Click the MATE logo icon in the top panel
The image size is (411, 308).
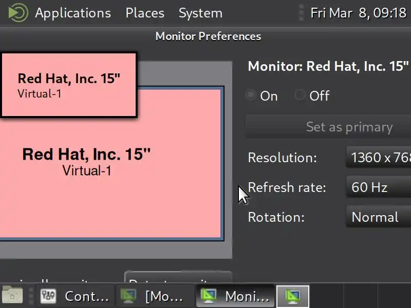pos(18,12)
